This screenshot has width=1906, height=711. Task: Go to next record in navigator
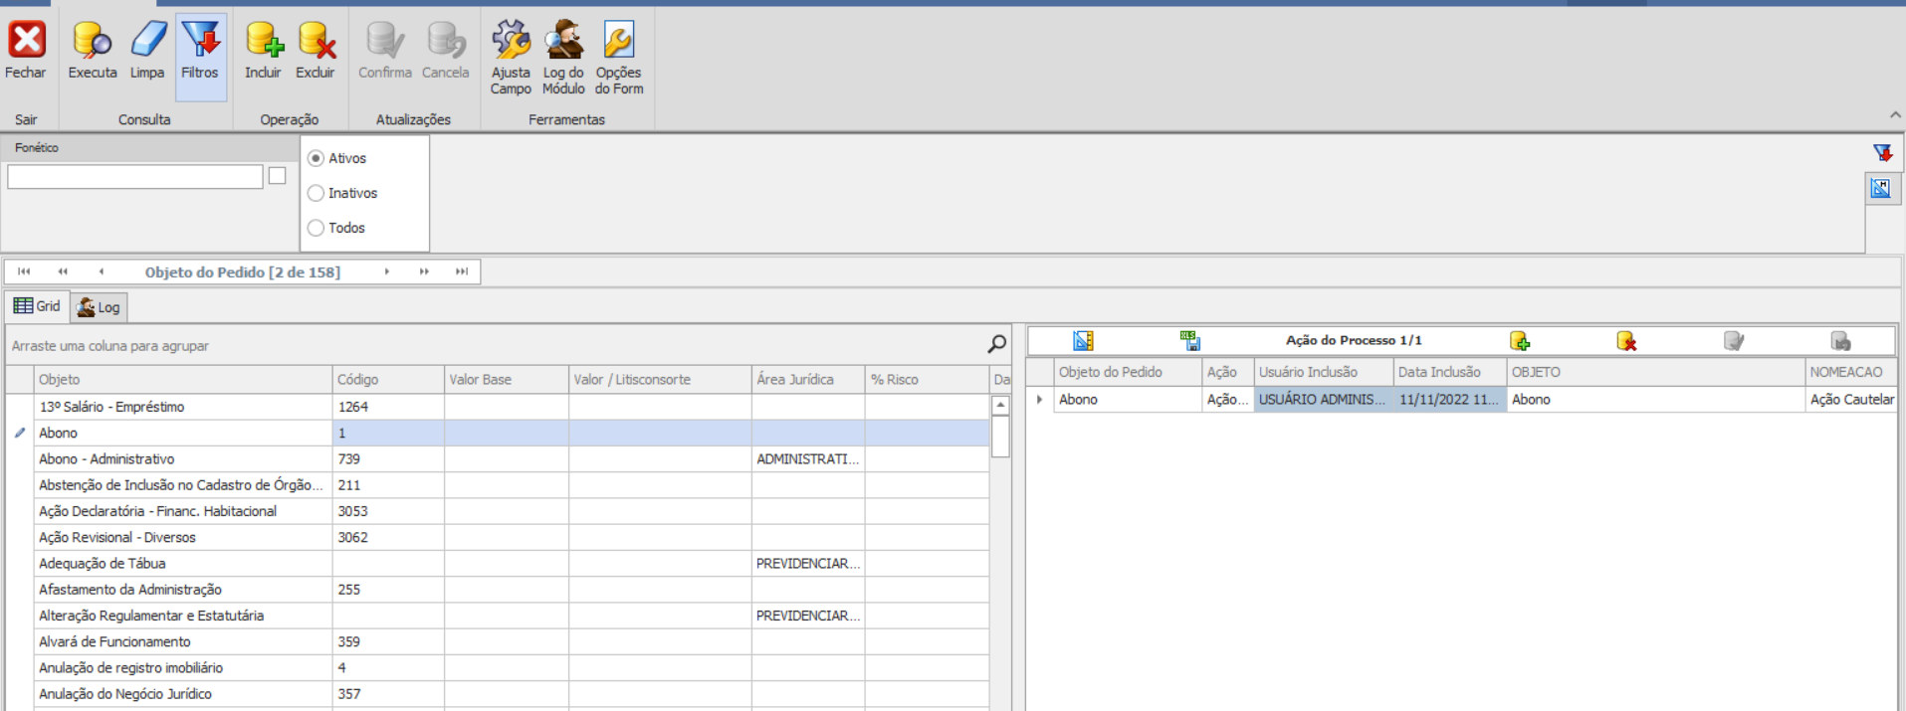pyautogui.click(x=387, y=271)
